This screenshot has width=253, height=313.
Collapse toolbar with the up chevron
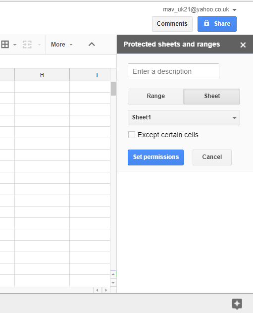tap(92, 44)
